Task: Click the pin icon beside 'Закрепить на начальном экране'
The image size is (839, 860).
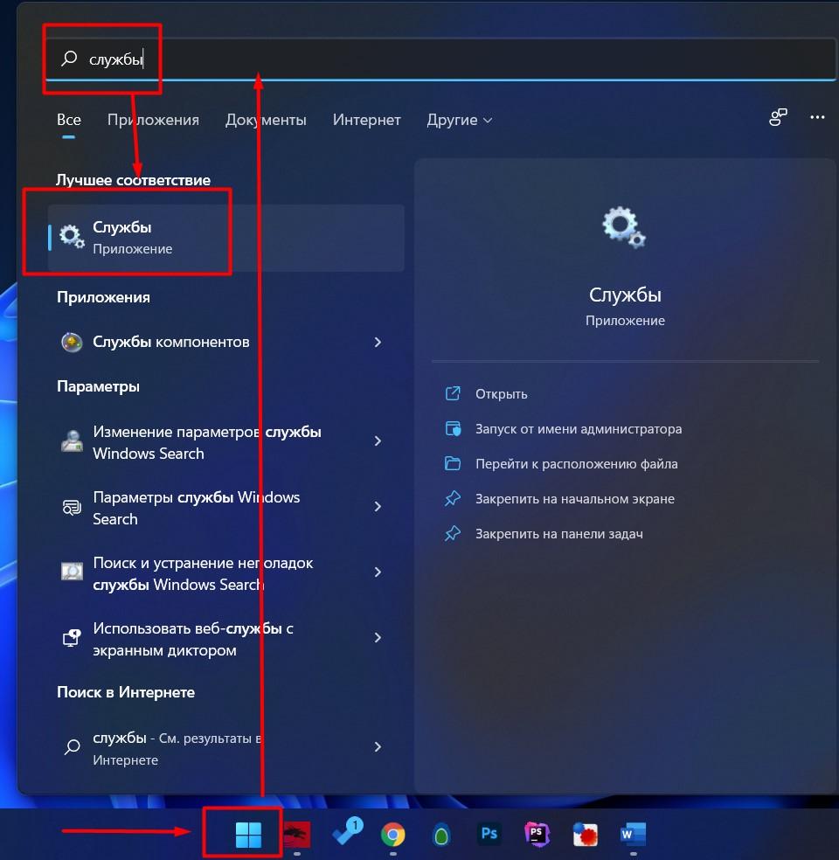Action: pyautogui.click(x=453, y=498)
